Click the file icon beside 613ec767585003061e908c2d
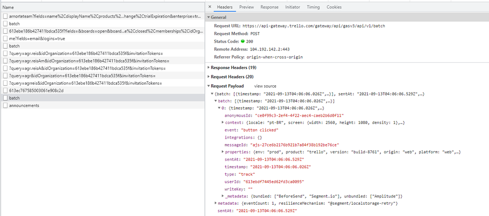The width and height of the screenshot is (489, 216). coord(5,91)
